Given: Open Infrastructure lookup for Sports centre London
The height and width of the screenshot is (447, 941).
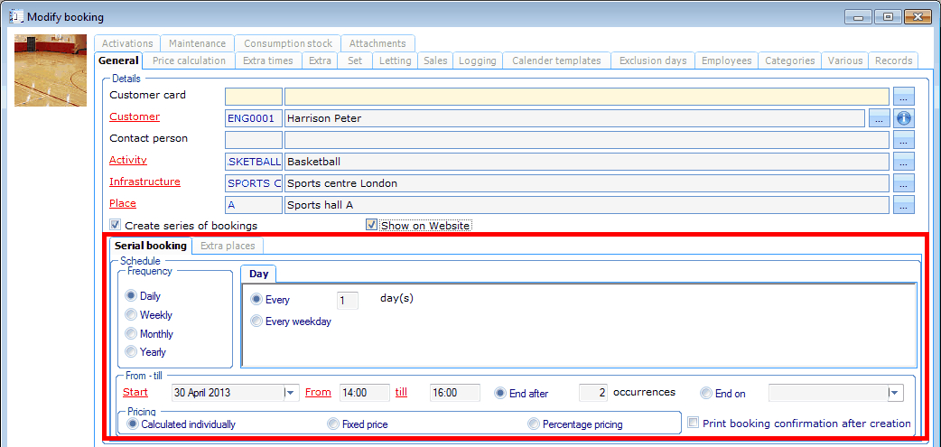Looking at the screenshot, I should [904, 182].
